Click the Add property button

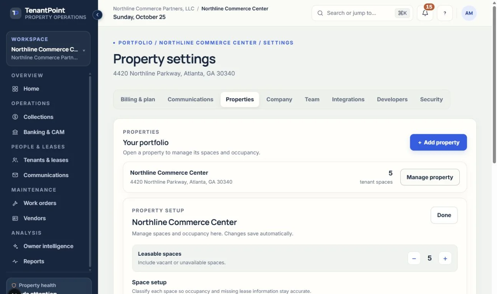click(x=438, y=142)
